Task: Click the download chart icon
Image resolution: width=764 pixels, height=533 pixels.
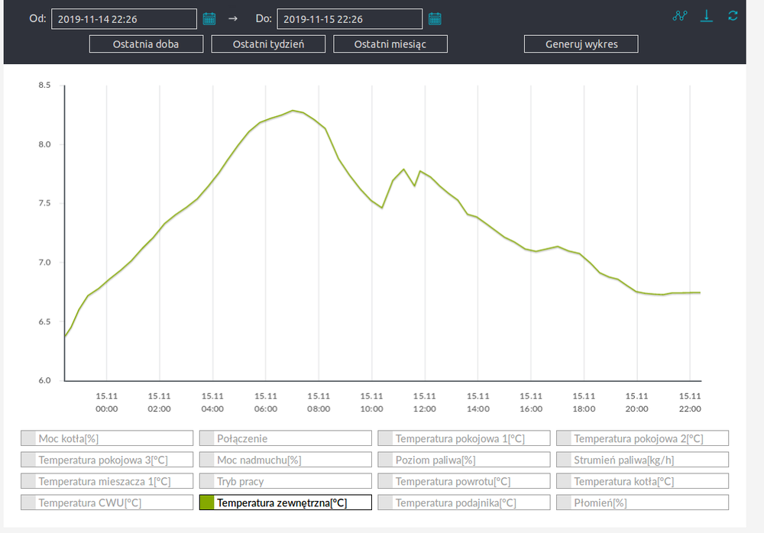Action: pyautogui.click(x=707, y=15)
